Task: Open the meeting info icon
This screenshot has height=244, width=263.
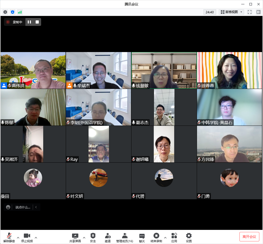Action: coord(5,12)
